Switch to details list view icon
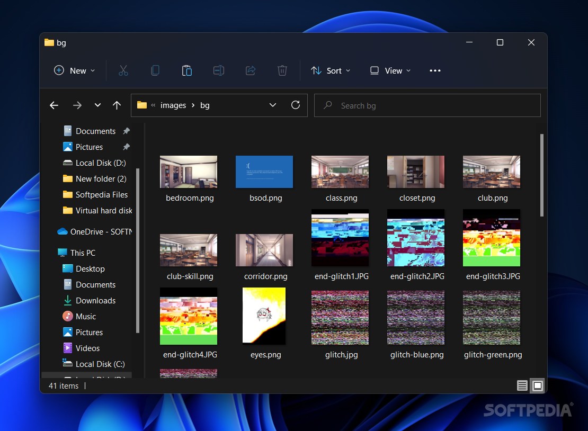Viewport: 588px width, 431px height. click(522, 385)
